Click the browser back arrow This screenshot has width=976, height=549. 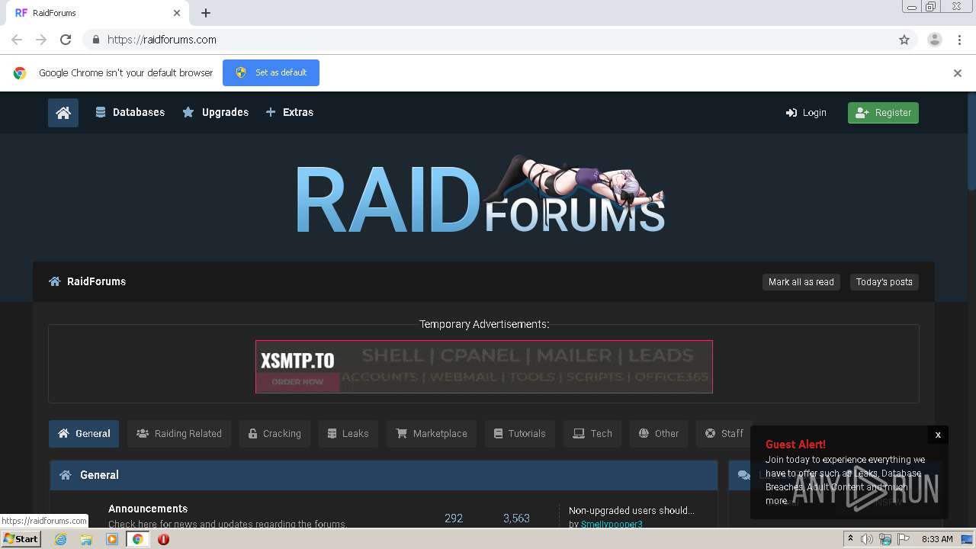point(17,40)
